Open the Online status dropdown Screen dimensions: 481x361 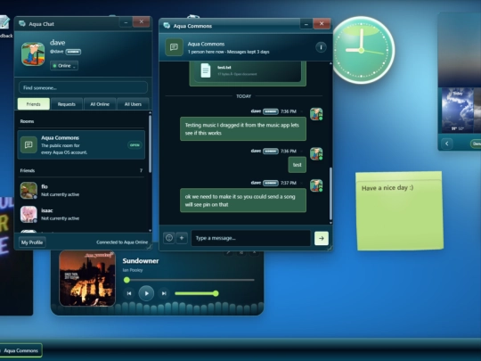[x=64, y=66]
